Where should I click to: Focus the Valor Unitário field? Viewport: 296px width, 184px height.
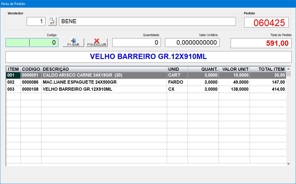click(192, 43)
